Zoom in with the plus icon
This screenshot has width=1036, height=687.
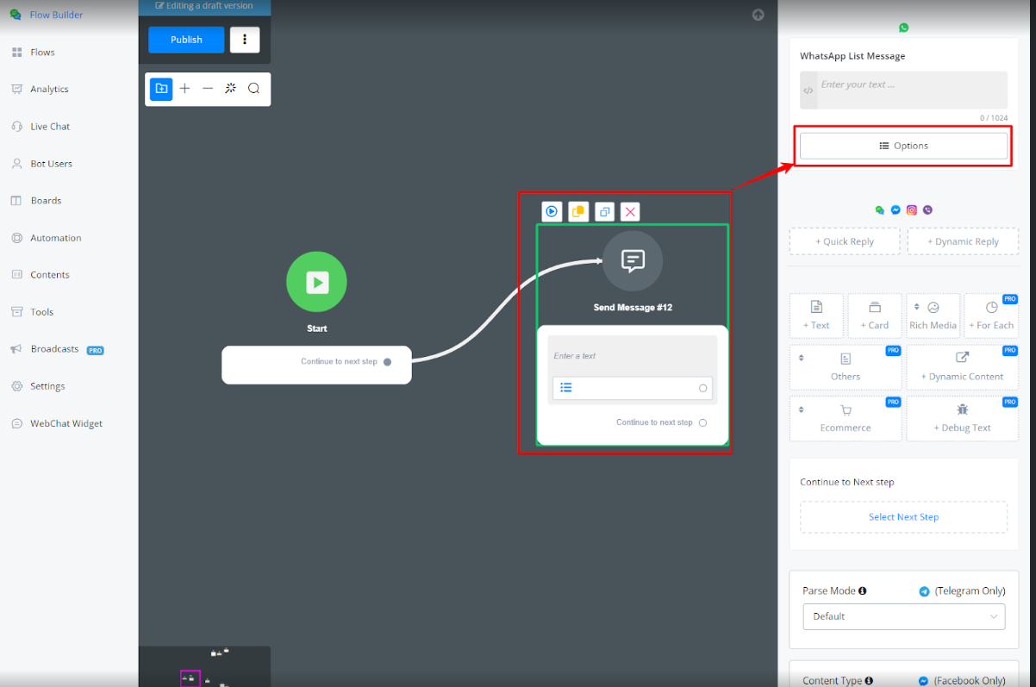click(x=184, y=89)
